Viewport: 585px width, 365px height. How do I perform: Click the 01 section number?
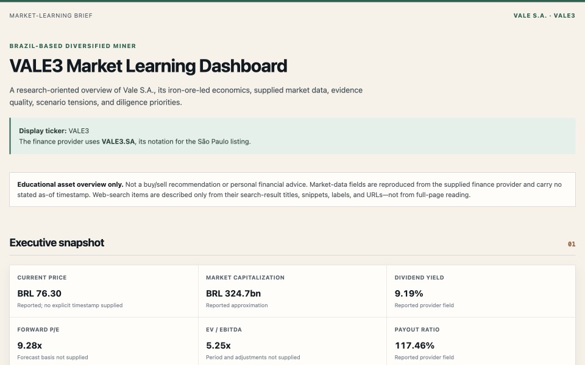[571, 245]
